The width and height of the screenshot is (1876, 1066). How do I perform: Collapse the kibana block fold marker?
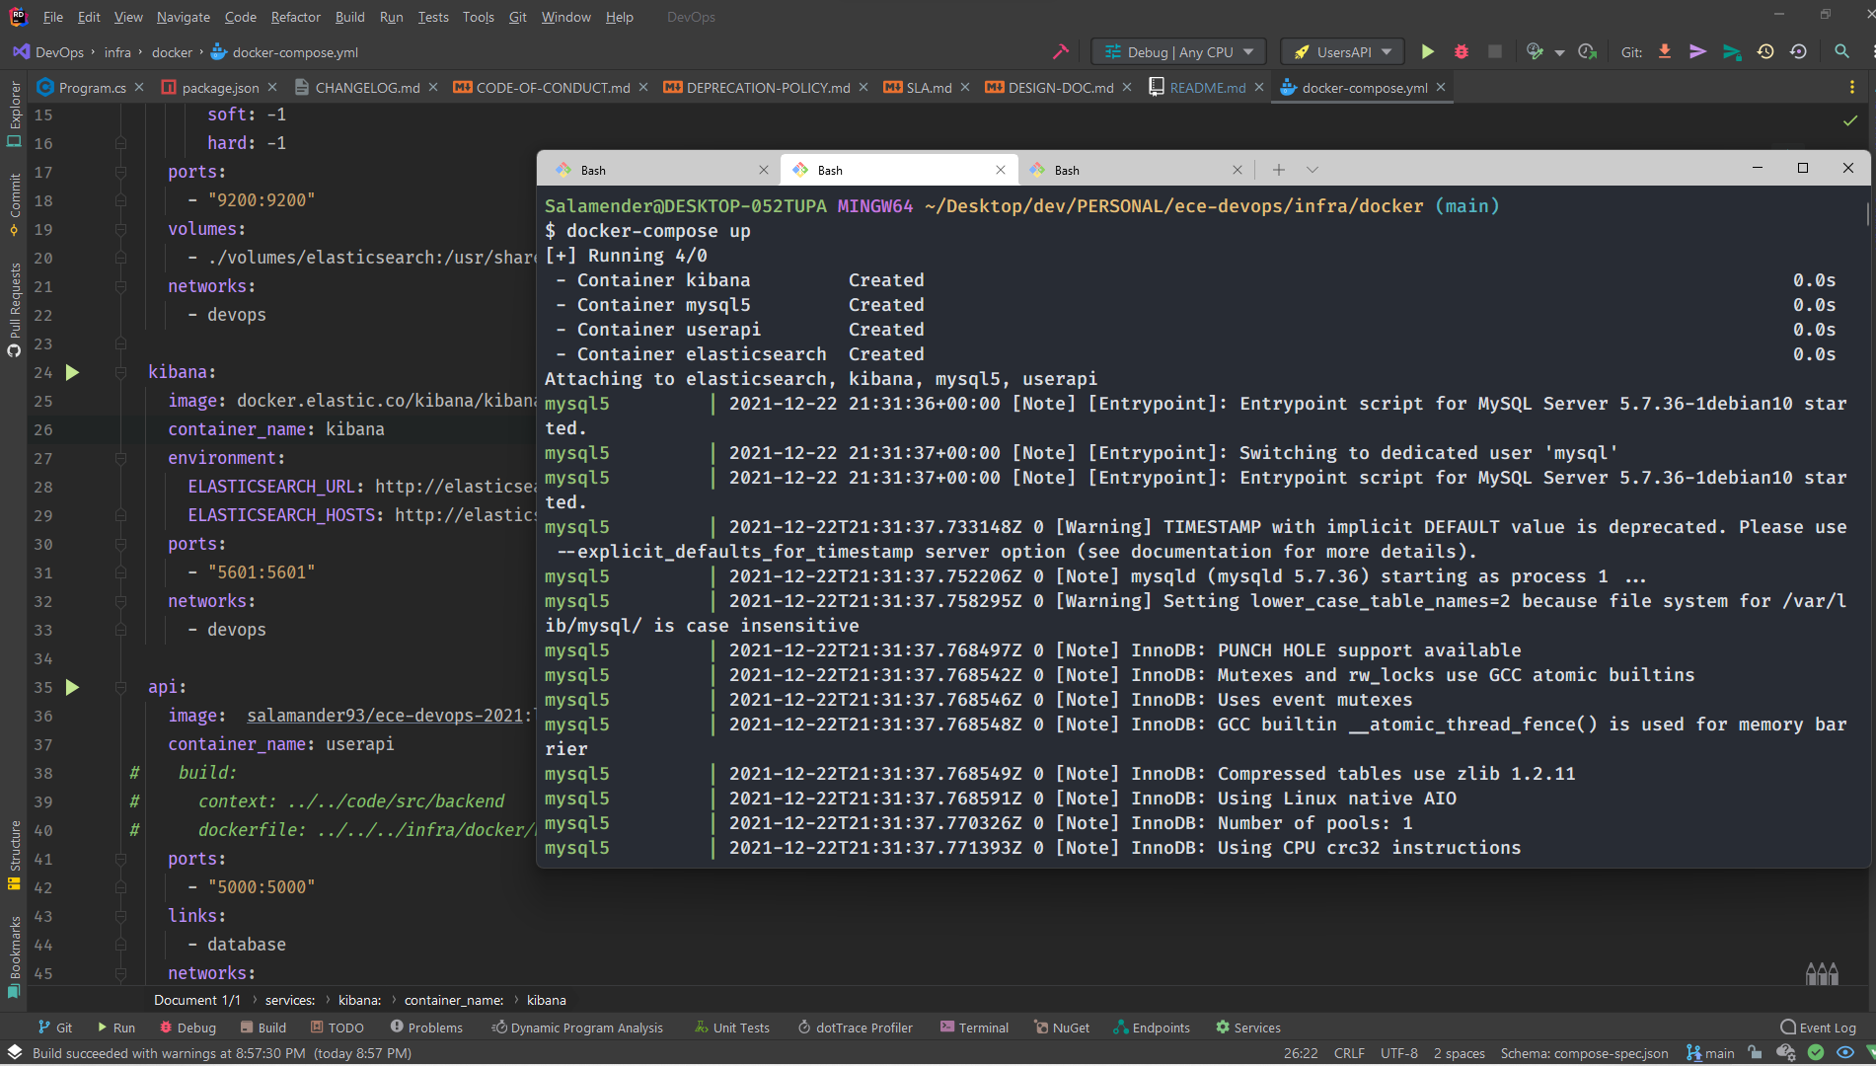(x=120, y=372)
